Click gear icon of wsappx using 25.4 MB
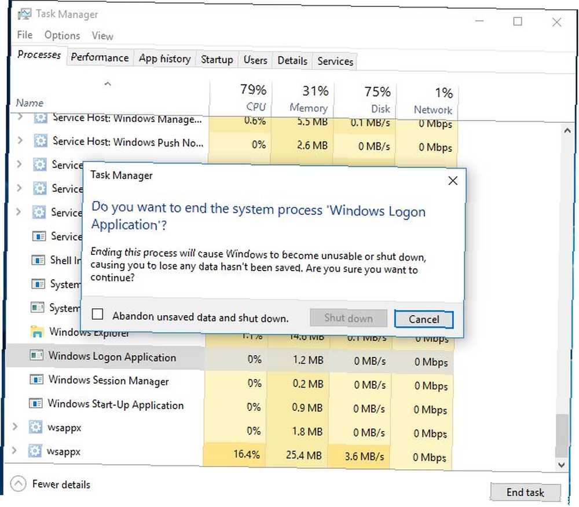This screenshot has width=579, height=507. click(35, 451)
